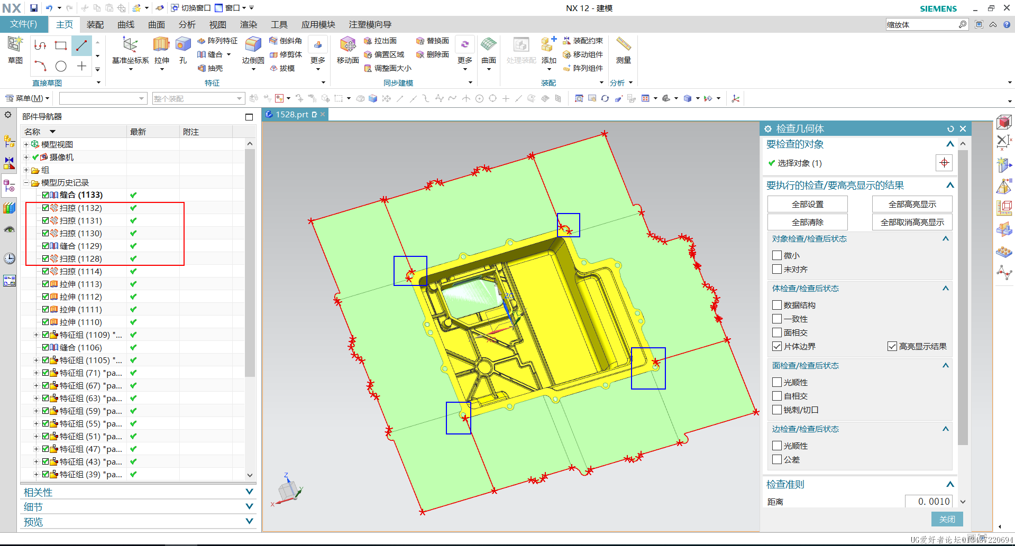Expand the 细节 panel
The image size is (1015, 546).
[249, 507]
